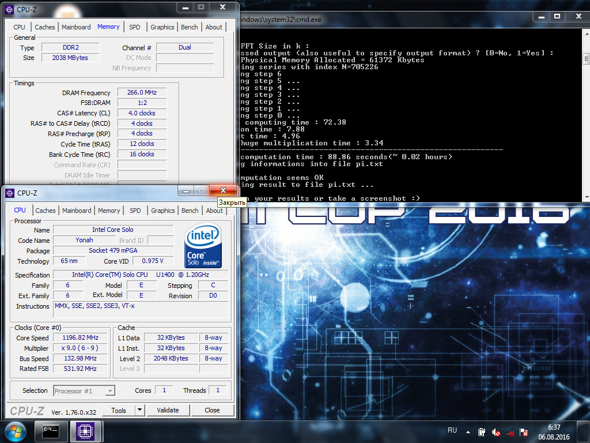This screenshot has width=590, height=443.
Task: Click the Close button in CPU-Z
Action: tap(212, 410)
